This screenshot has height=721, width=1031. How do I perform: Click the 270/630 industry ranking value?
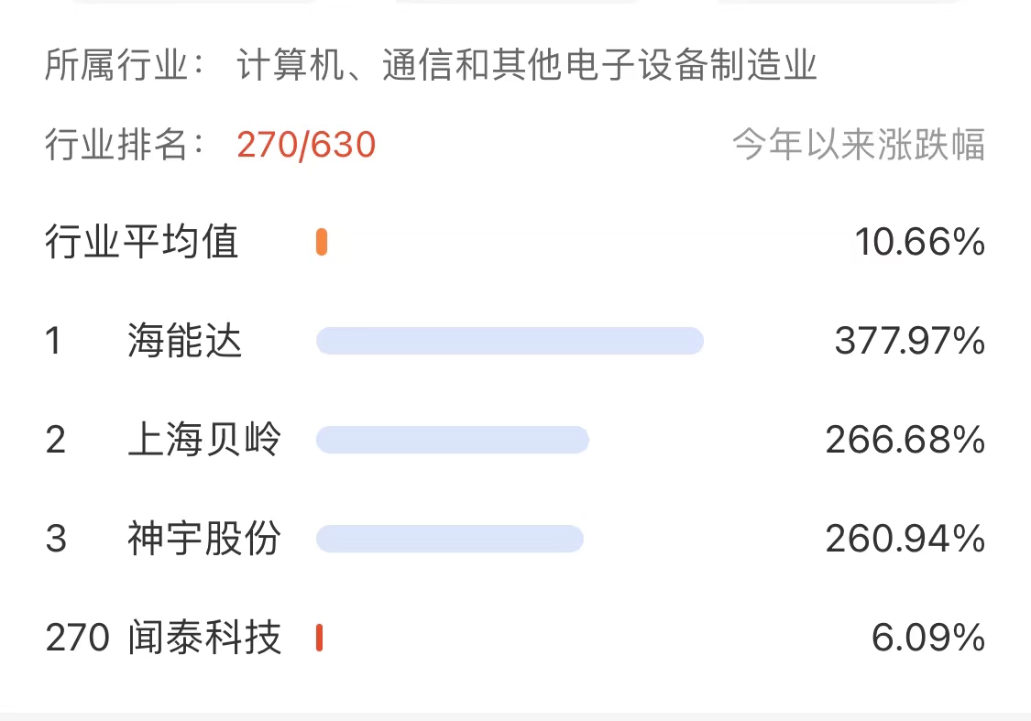306,145
